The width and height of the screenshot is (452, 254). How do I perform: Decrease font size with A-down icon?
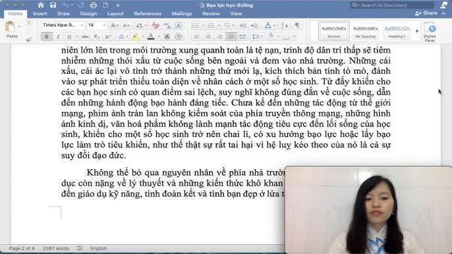click(126, 26)
